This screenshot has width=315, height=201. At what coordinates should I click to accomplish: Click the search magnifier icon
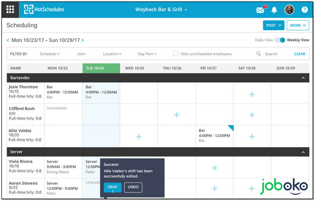(x=259, y=54)
